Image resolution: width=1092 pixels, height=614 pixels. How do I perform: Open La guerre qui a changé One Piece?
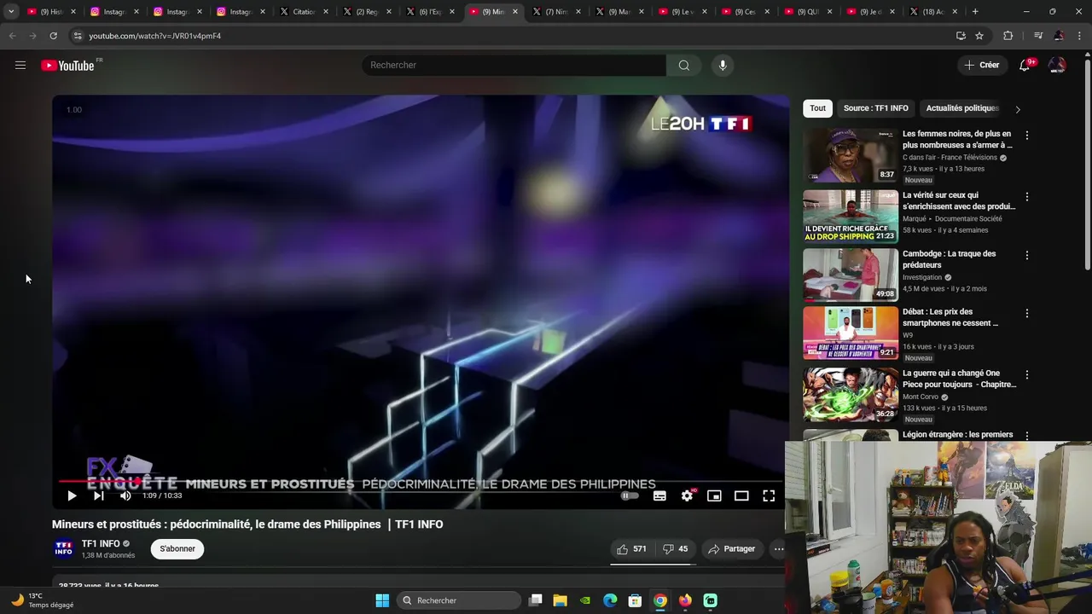click(x=959, y=379)
